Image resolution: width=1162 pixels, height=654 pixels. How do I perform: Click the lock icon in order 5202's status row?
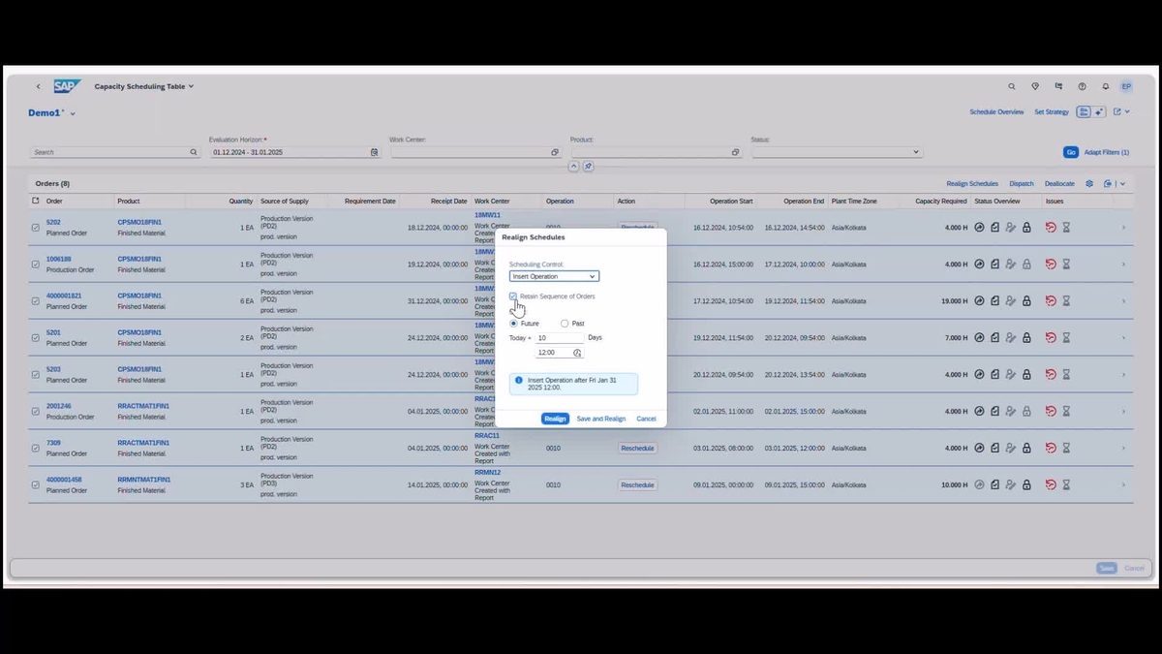(1026, 227)
